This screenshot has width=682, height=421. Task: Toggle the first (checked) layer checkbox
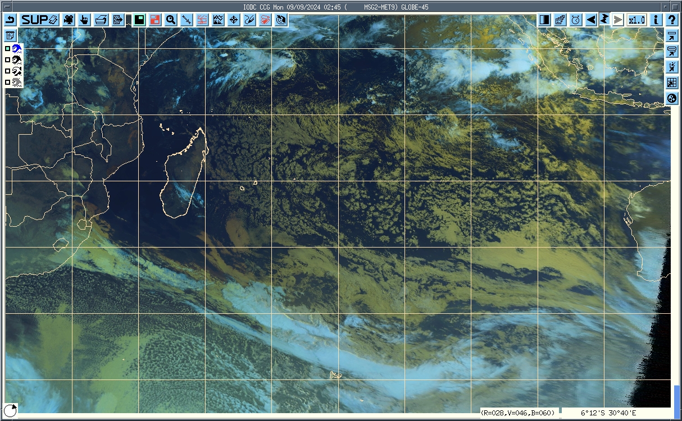click(8, 49)
